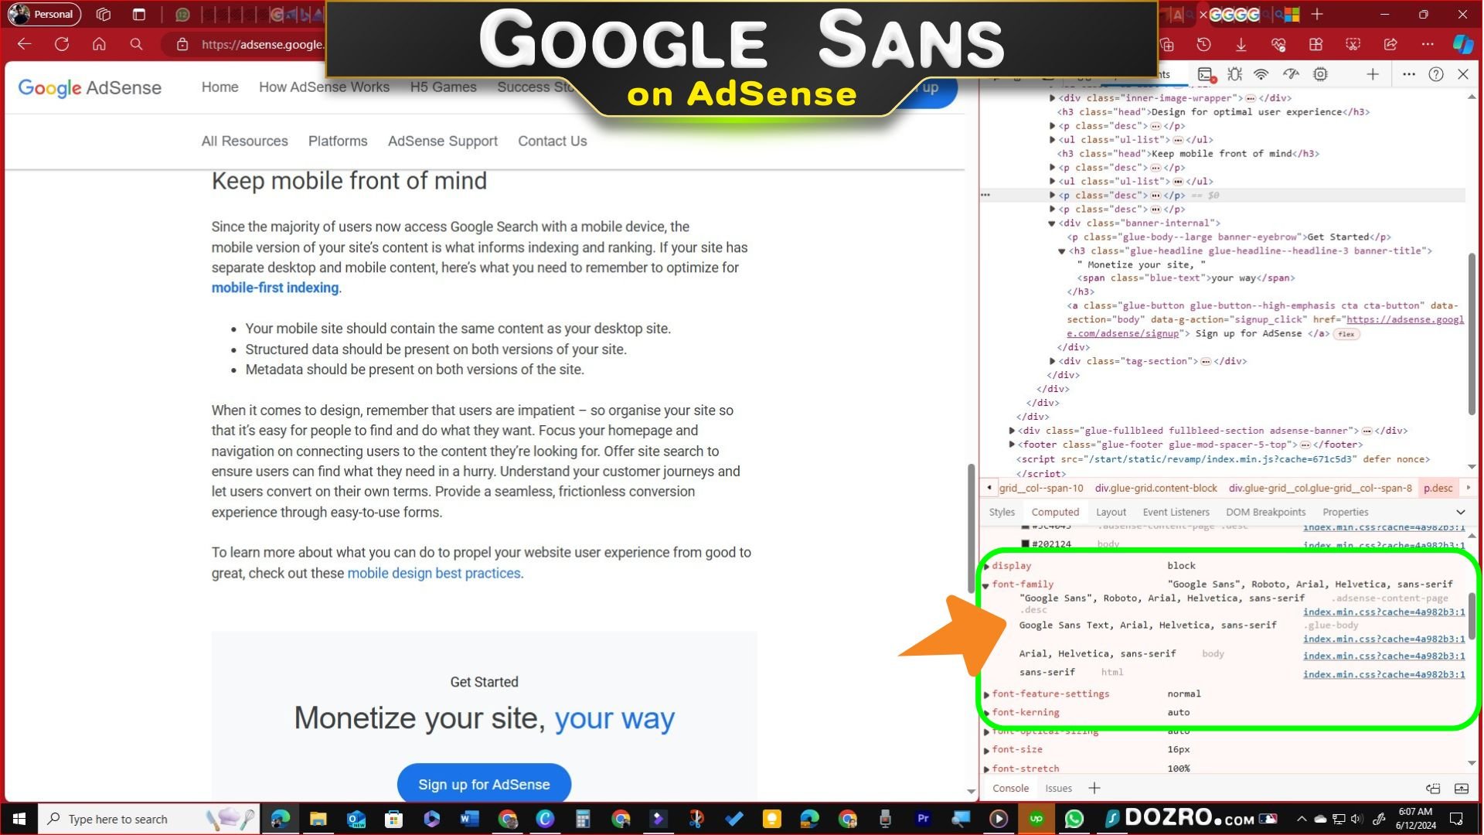Screen dimensions: 1484x835
Task: Open Windows Start menu
Action: coord(19,819)
